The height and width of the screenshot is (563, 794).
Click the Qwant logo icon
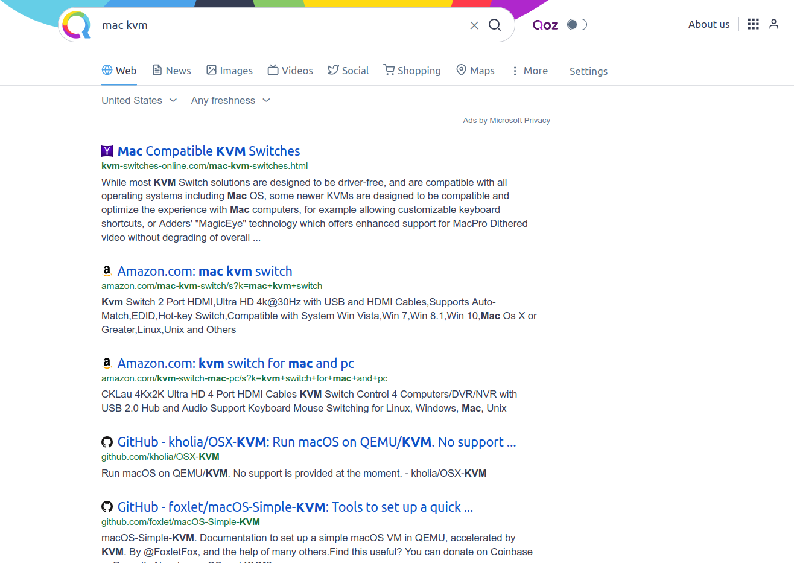(x=77, y=25)
